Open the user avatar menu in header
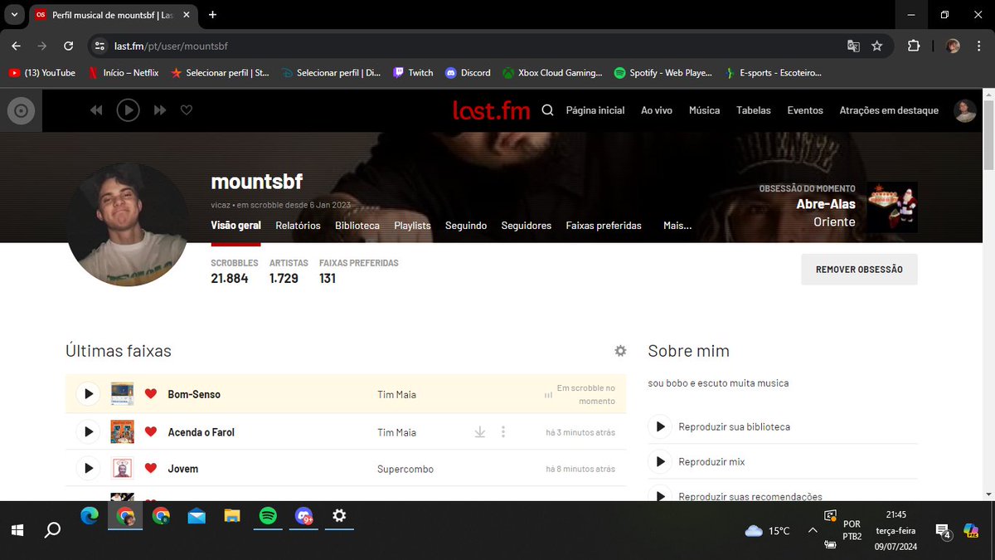 click(x=965, y=110)
